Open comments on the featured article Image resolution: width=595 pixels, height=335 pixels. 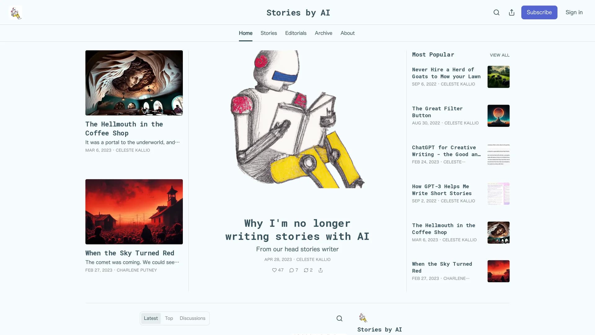coord(293,270)
